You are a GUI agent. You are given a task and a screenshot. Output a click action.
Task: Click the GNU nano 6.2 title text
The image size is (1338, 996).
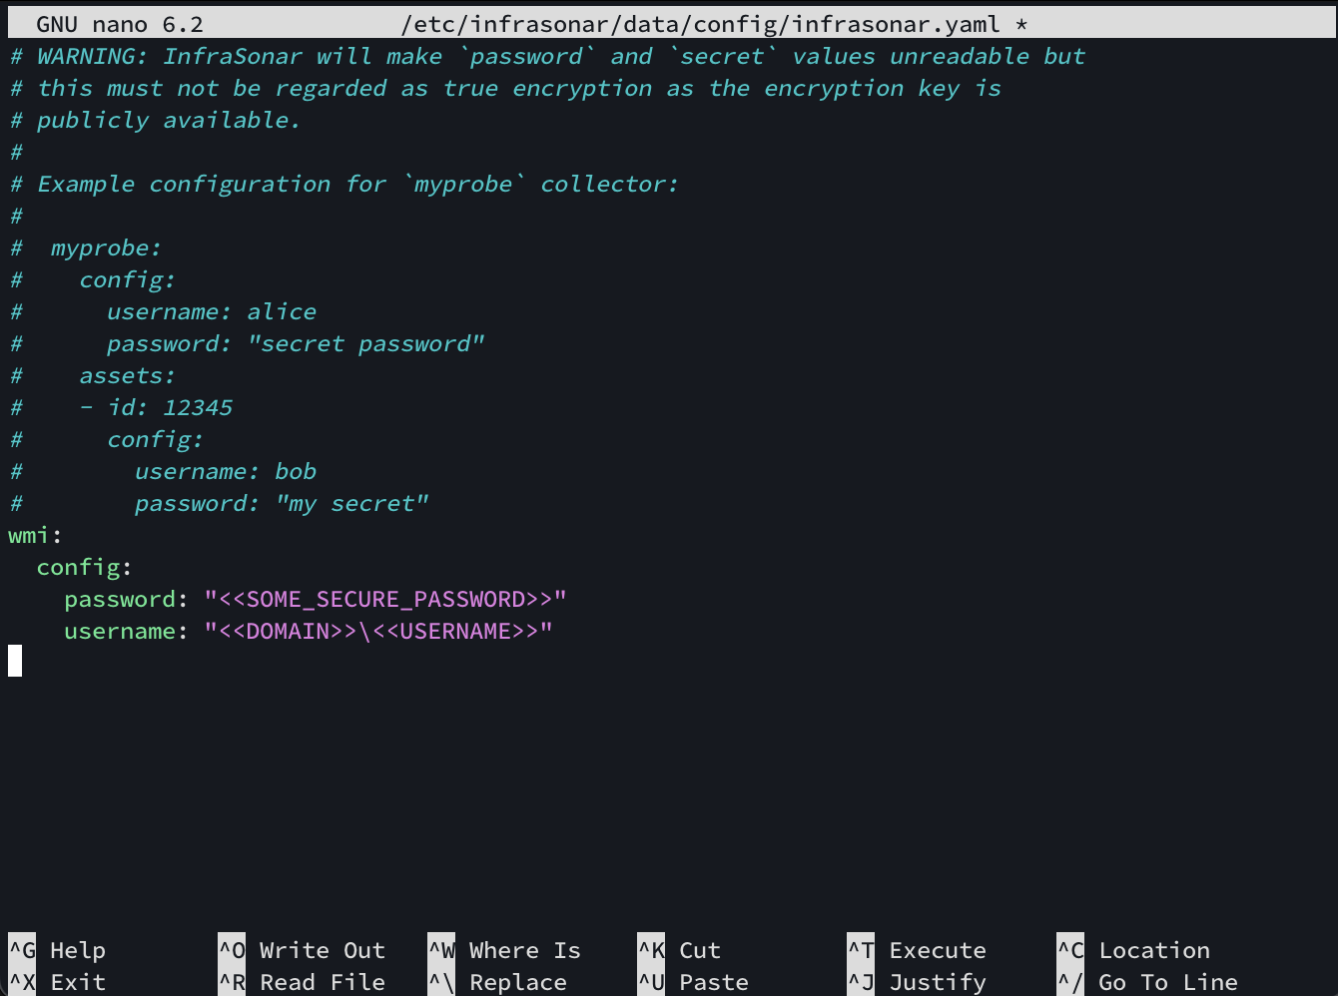120,24
